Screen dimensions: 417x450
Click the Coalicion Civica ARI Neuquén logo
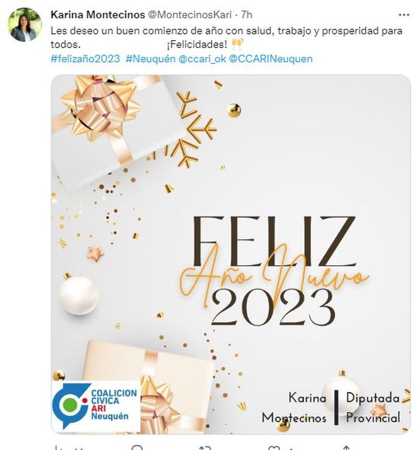tap(95, 406)
